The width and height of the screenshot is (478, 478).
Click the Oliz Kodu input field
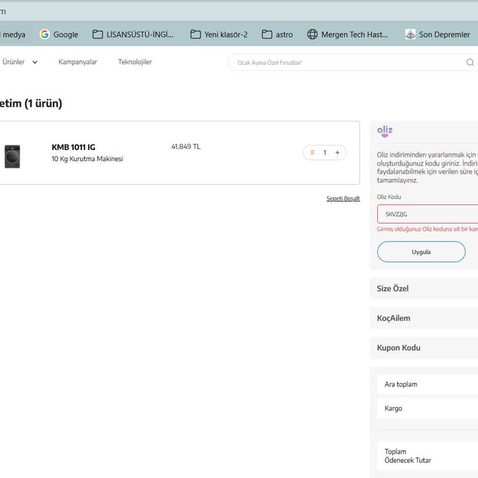point(428,214)
